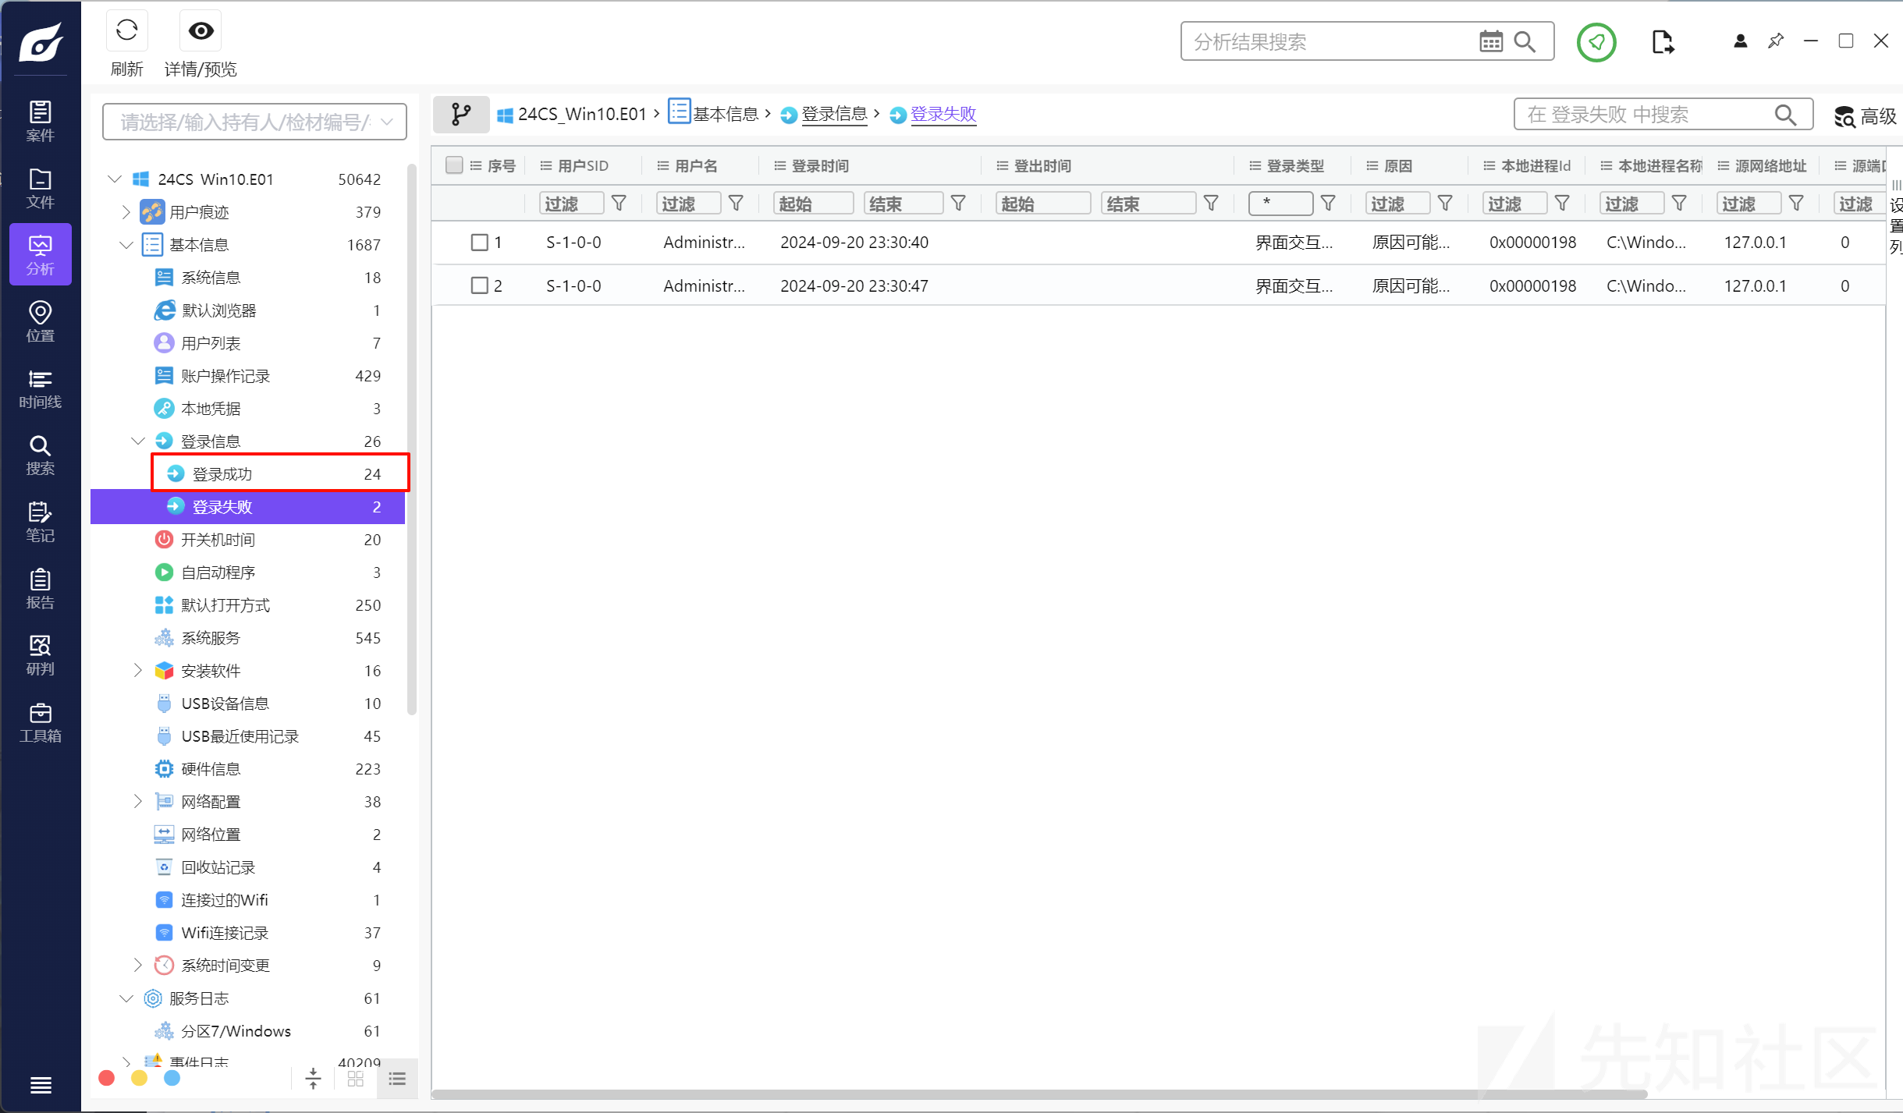Click the 登录信息 breadcrumb link

(834, 115)
